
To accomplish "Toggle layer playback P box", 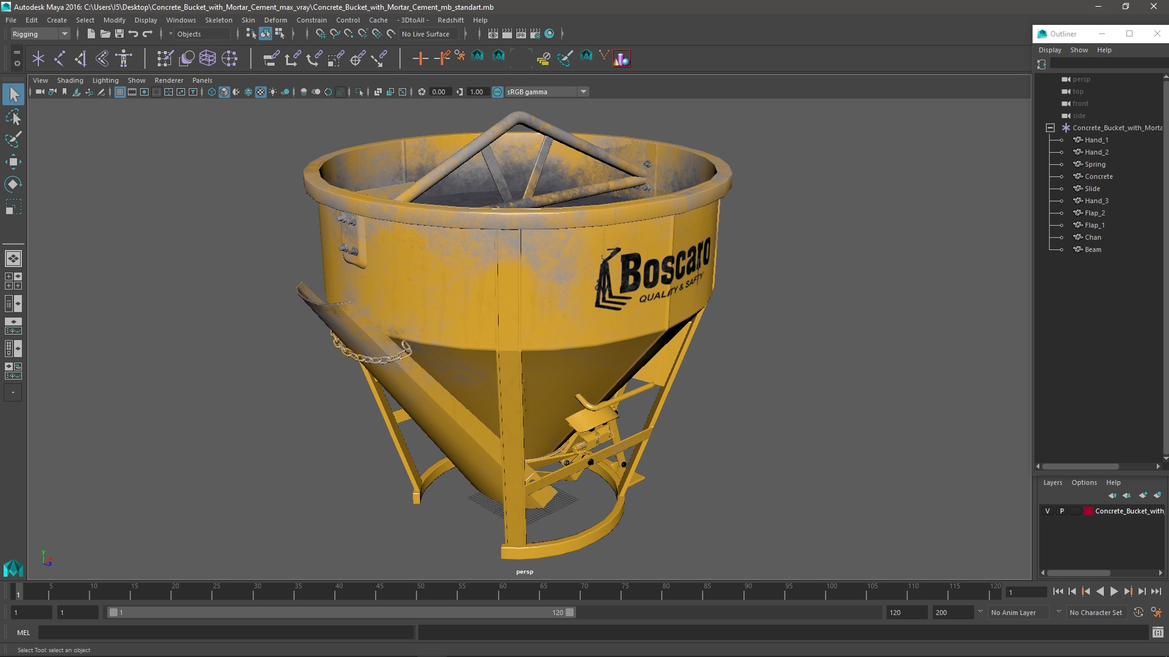I will [x=1062, y=511].
